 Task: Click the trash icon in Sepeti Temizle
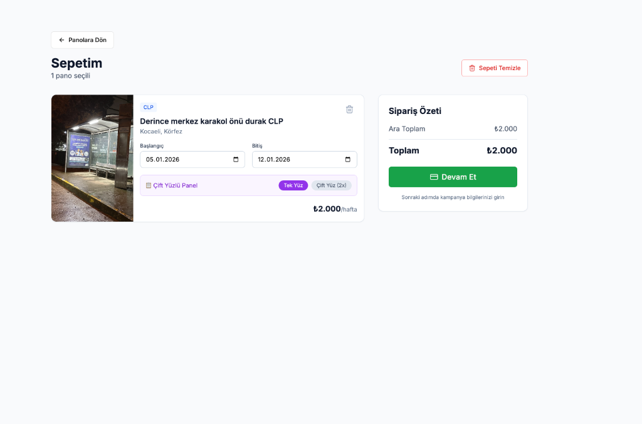click(472, 68)
